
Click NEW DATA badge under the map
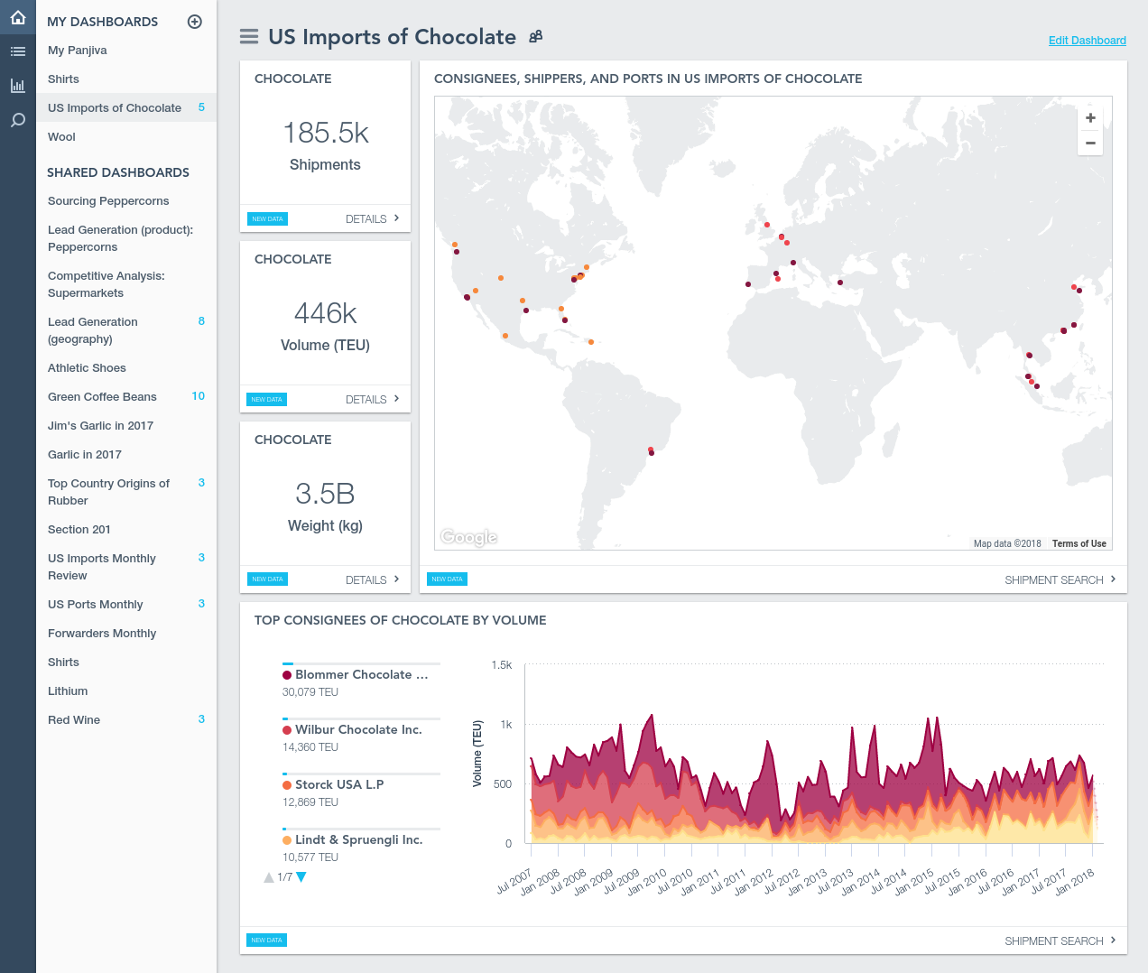[x=447, y=579]
